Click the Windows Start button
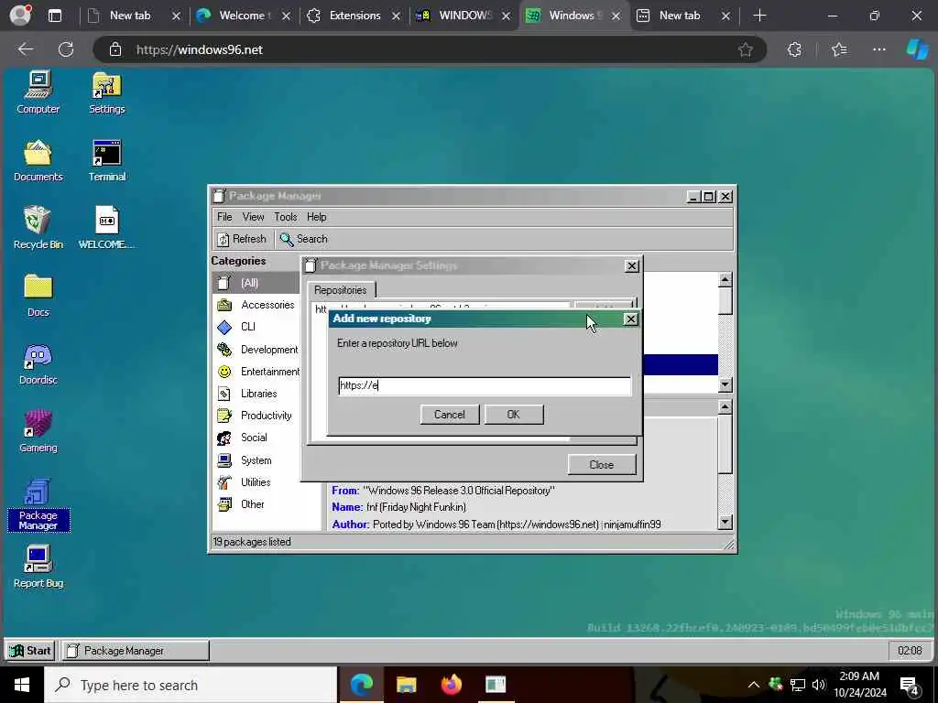Image resolution: width=938 pixels, height=703 pixels. tap(22, 685)
